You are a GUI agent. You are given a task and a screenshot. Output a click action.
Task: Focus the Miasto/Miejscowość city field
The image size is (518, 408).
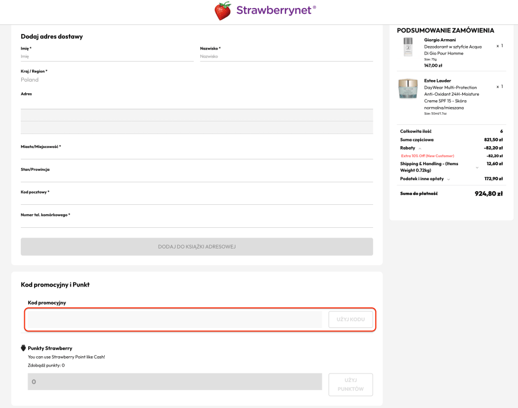pos(197,154)
